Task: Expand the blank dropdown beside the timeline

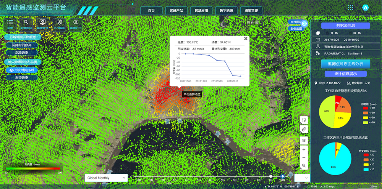Action: [x=301, y=178]
